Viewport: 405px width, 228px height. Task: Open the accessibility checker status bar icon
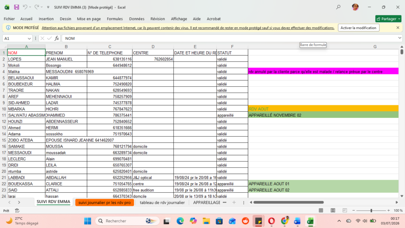pyautogui.click(x=17, y=211)
